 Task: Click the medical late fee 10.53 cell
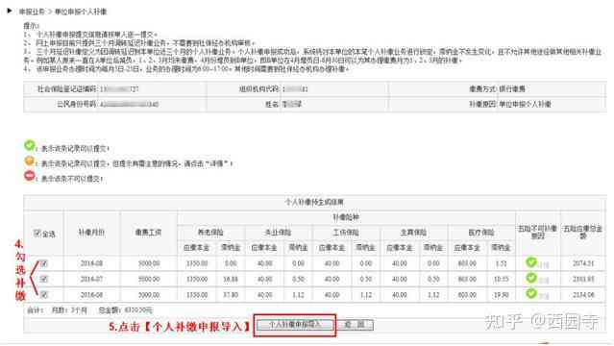point(501,279)
